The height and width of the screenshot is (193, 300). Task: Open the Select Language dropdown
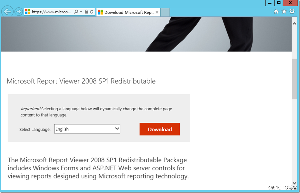pyautogui.click(x=87, y=129)
